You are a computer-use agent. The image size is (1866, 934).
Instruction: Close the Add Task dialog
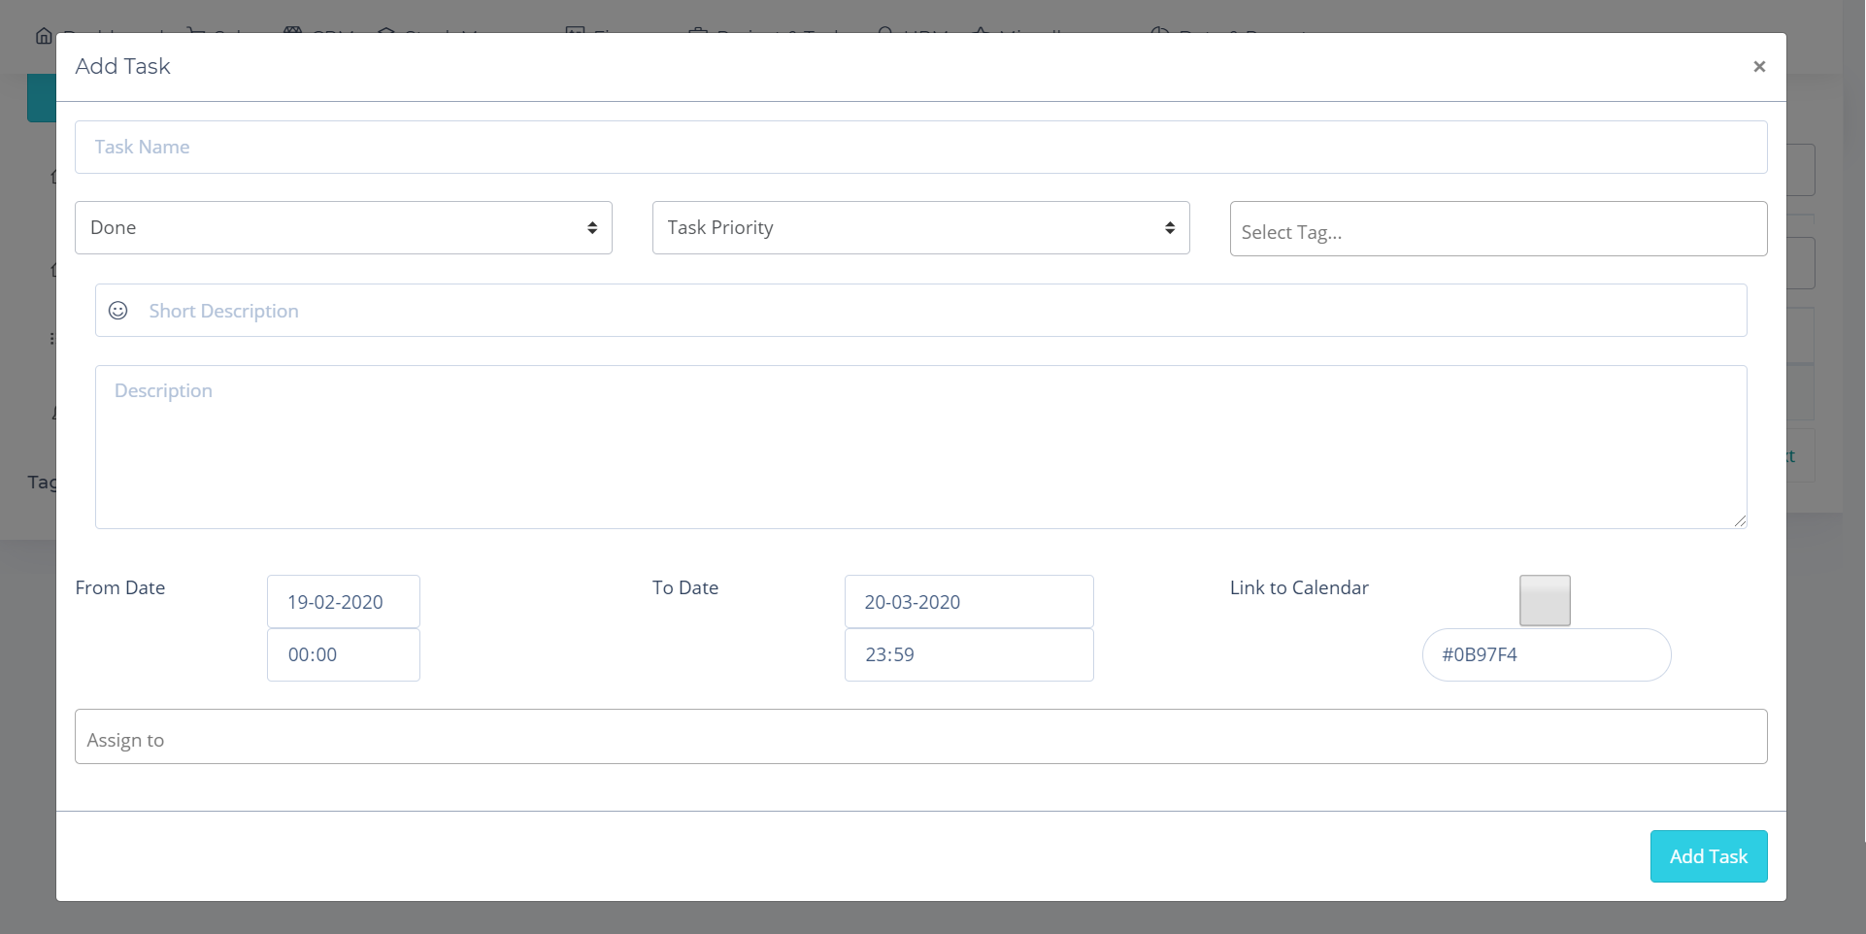click(1758, 67)
